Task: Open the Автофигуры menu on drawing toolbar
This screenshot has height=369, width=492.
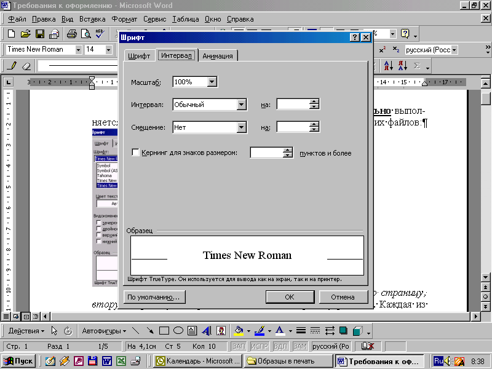Action: point(104,331)
